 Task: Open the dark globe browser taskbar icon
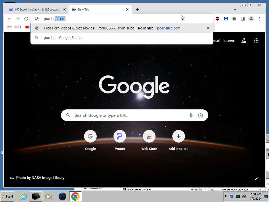click(x=62, y=196)
